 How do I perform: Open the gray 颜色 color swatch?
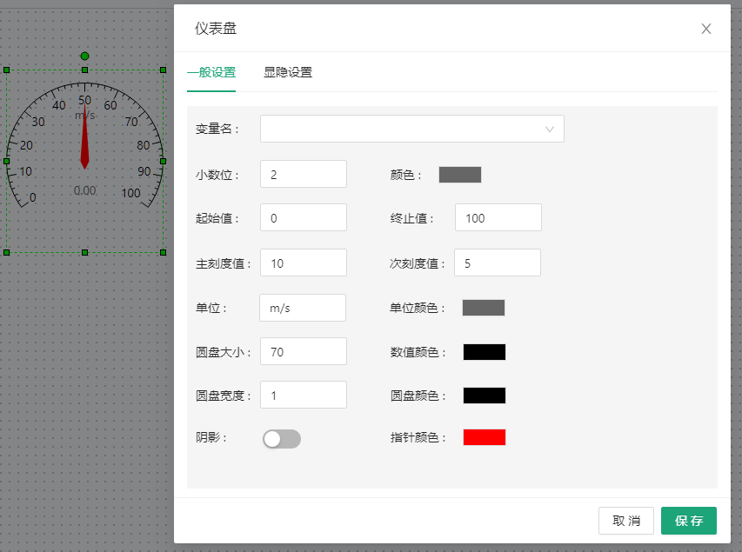click(x=460, y=175)
